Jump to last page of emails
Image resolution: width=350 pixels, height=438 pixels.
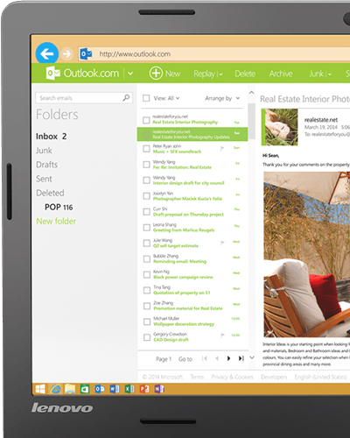tap(241, 358)
